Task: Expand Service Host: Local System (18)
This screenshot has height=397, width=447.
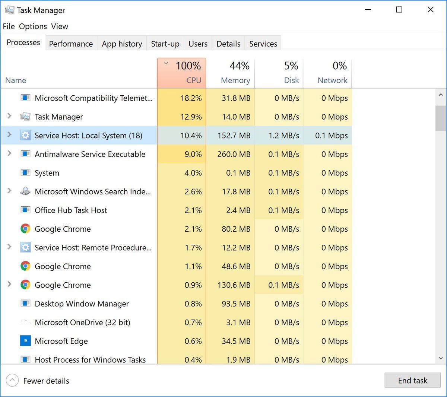Action: click(x=9, y=135)
